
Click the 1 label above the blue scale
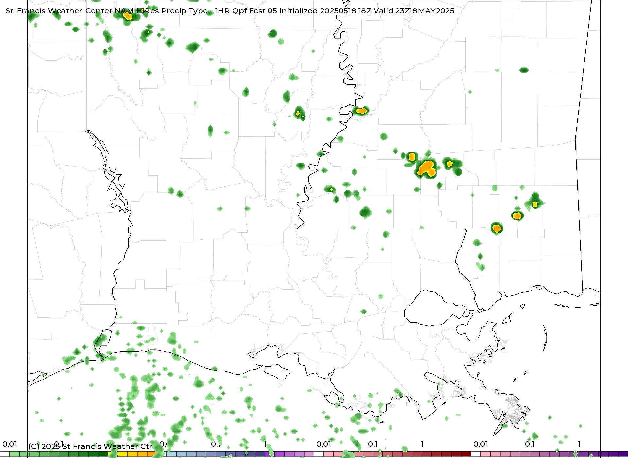pos(265,444)
